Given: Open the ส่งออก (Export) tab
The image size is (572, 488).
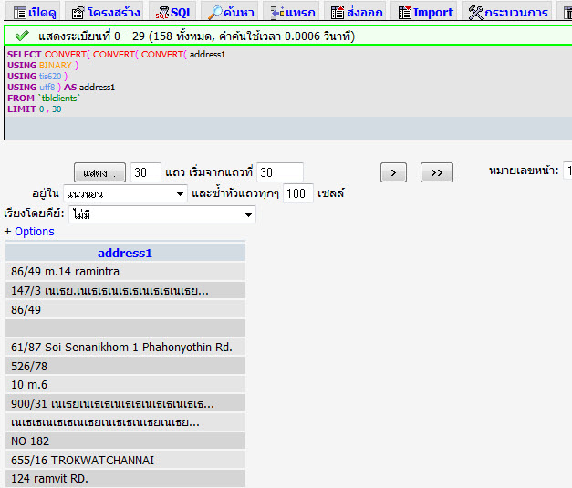Looking at the screenshot, I should pos(357,11).
